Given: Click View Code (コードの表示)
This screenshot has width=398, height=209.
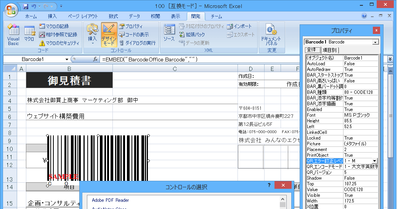Looking at the screenshot, I should [x=134, y=35].
